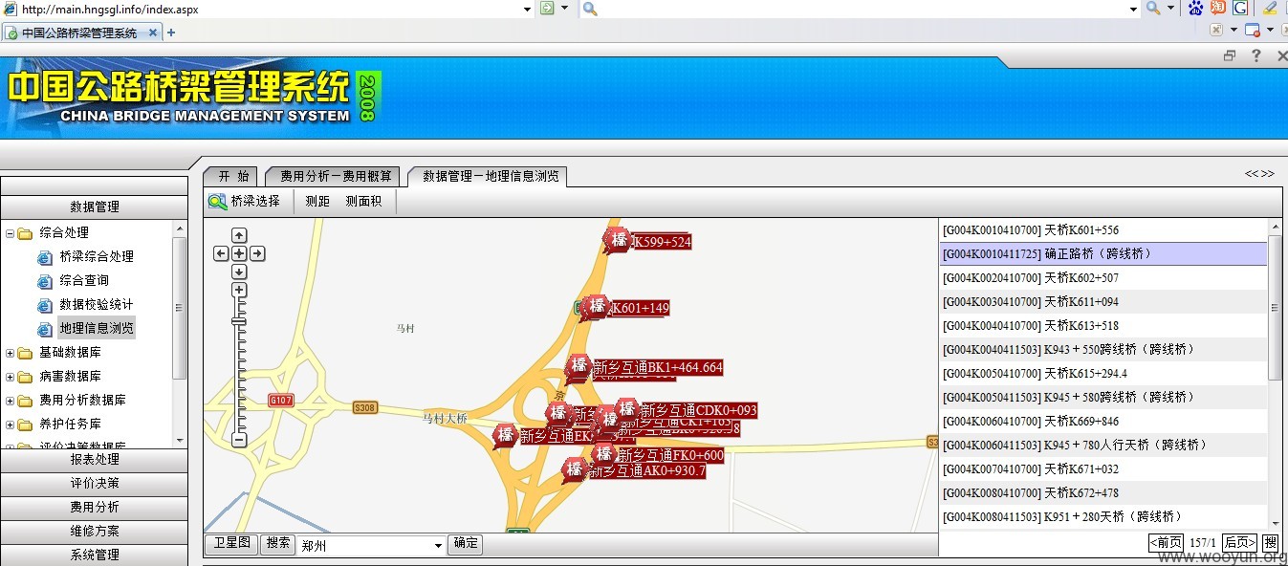Open the Baidu paw toolbar icon
This screenshot has width=1288, height=566.
click(1195, 9)
